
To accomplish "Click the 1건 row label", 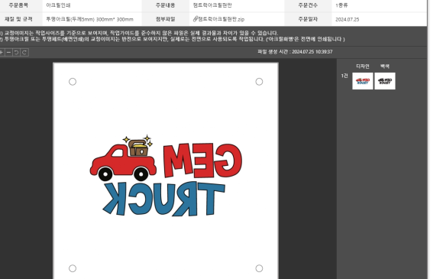I will (x=344, y=76).
